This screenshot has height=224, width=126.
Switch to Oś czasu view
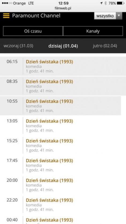point(33,31)
